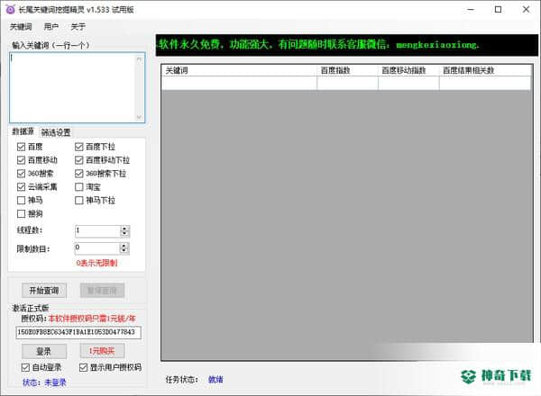Image resolution: width=541 pixels, height=396 pixels.
Task: Toggle the 百度移动下拉 checkbox
Action: (79, 160)
